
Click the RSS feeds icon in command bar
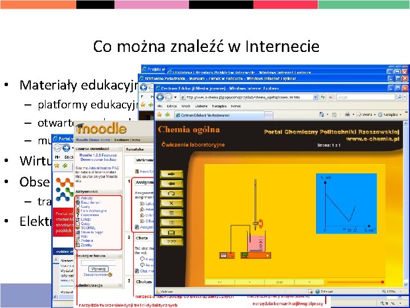pos(334,115)
